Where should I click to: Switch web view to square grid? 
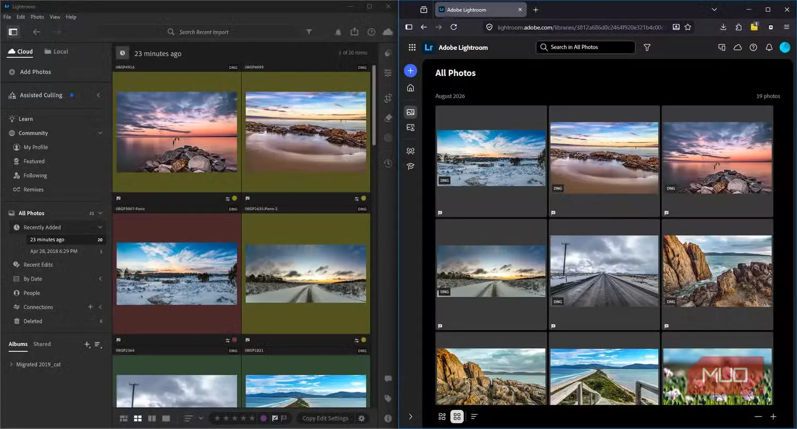(457, 417)
